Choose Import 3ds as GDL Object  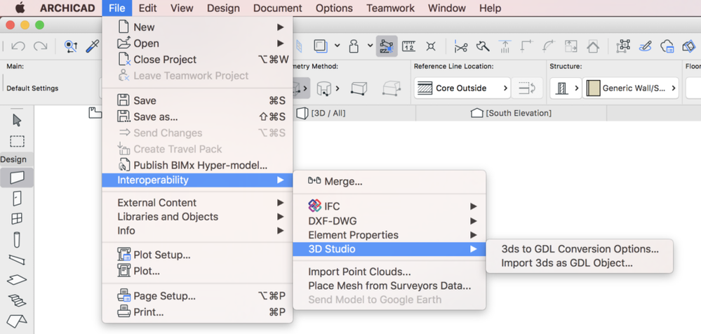click(x=567, y=263)
